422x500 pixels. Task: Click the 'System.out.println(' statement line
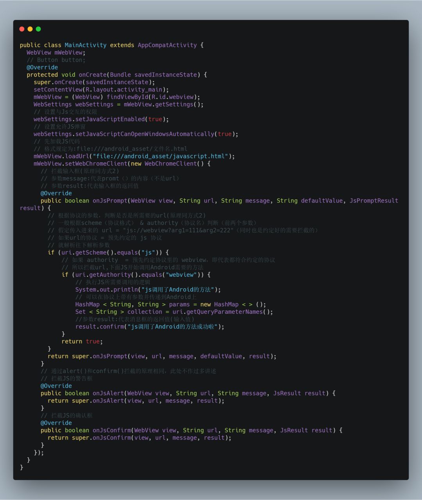click(x=148, y=290)
